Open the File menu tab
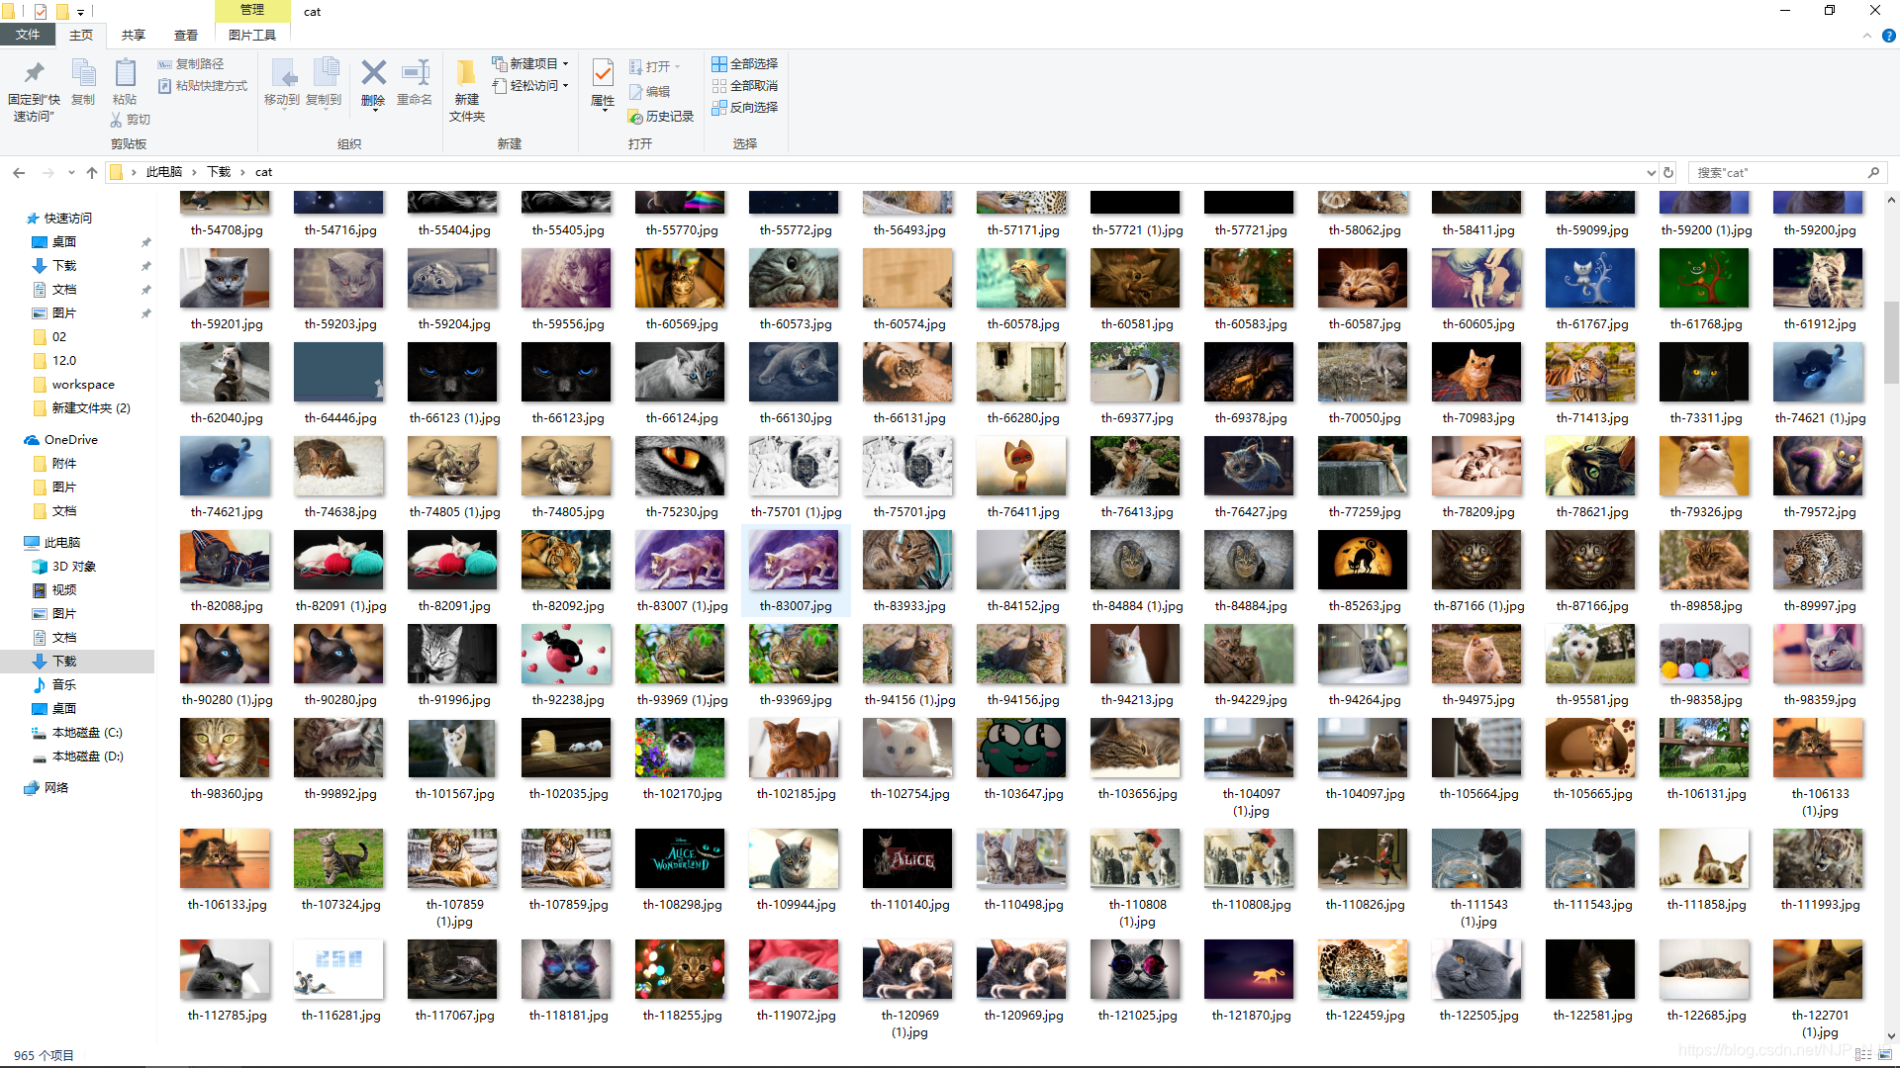 (28, 35)
